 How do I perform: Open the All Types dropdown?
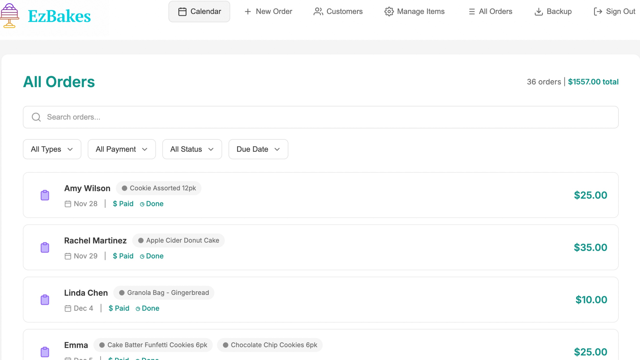click(x=52, y=149)
